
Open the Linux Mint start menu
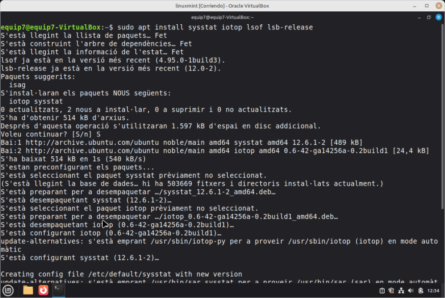[x=7, y=290]
